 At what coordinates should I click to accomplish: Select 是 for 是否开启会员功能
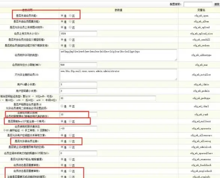click(x=62, y=16)
